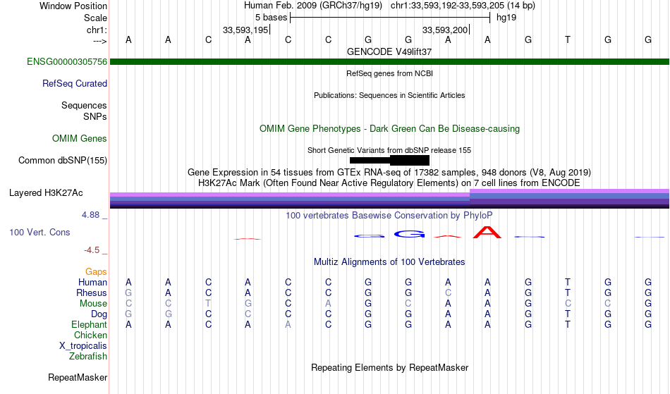Click the Sequences track label

click(84, 105)
